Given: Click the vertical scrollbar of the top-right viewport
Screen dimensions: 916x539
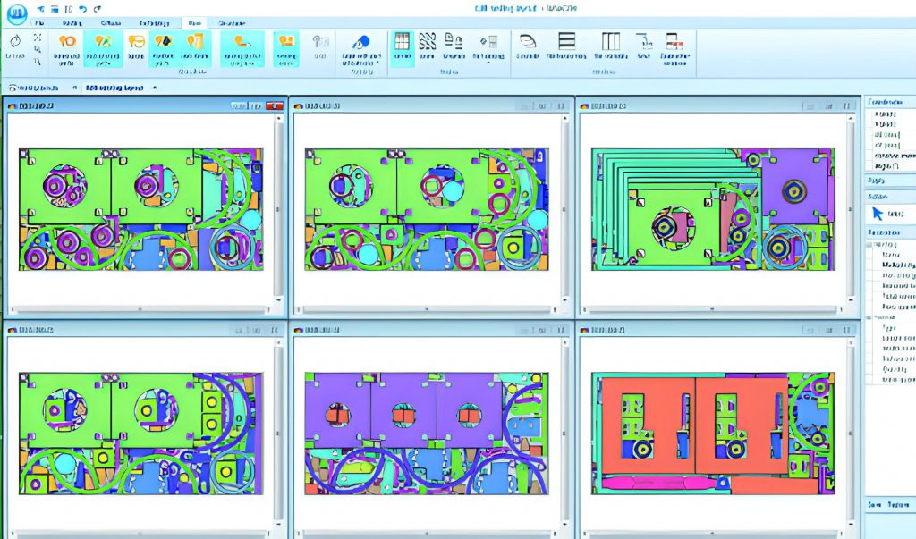Looking at the screenshot, I should pyautogui.click(x=850, y=206).
